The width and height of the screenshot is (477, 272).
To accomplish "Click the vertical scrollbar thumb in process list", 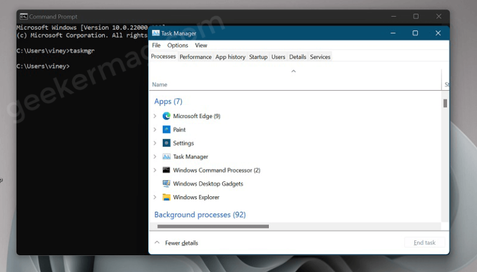I will pos(445,104).
